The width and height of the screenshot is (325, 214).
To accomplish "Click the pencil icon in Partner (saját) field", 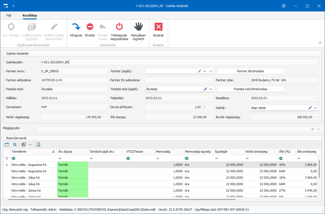I will pyautogui.click(x=199, y=71).
